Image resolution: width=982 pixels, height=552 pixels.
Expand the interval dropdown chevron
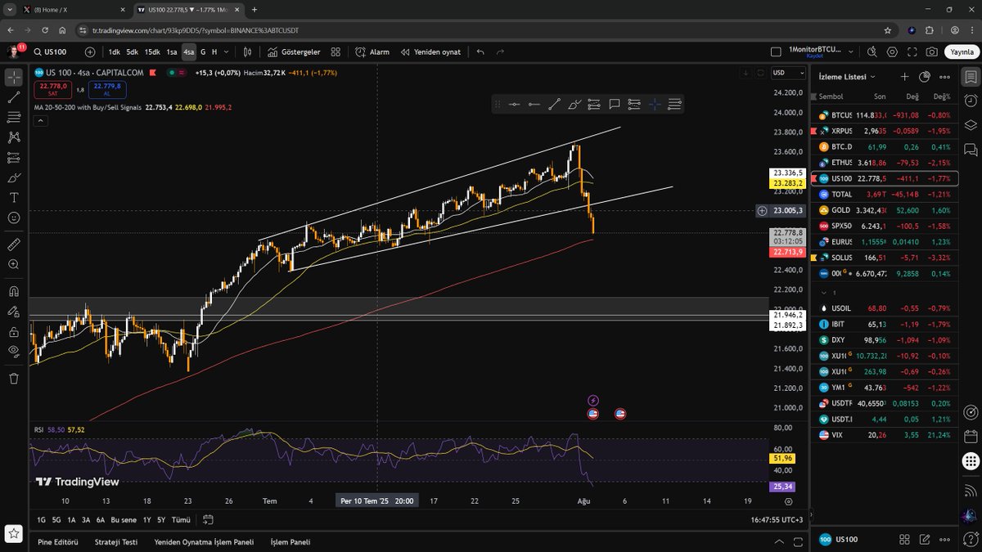click(227, 52)
